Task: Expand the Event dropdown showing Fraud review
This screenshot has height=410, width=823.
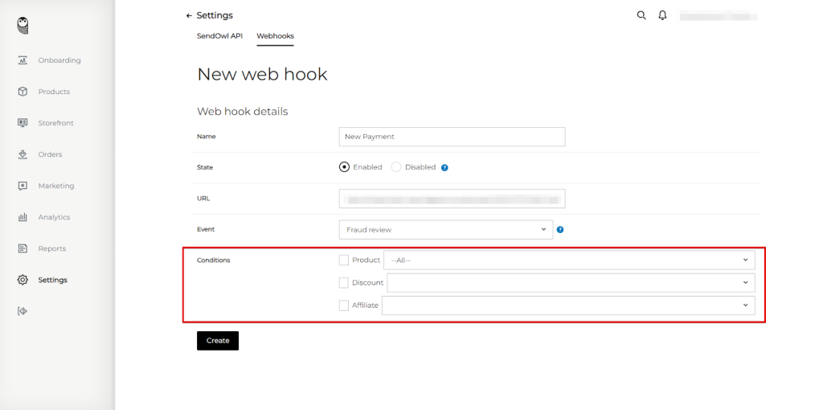Action: (445, 230)
